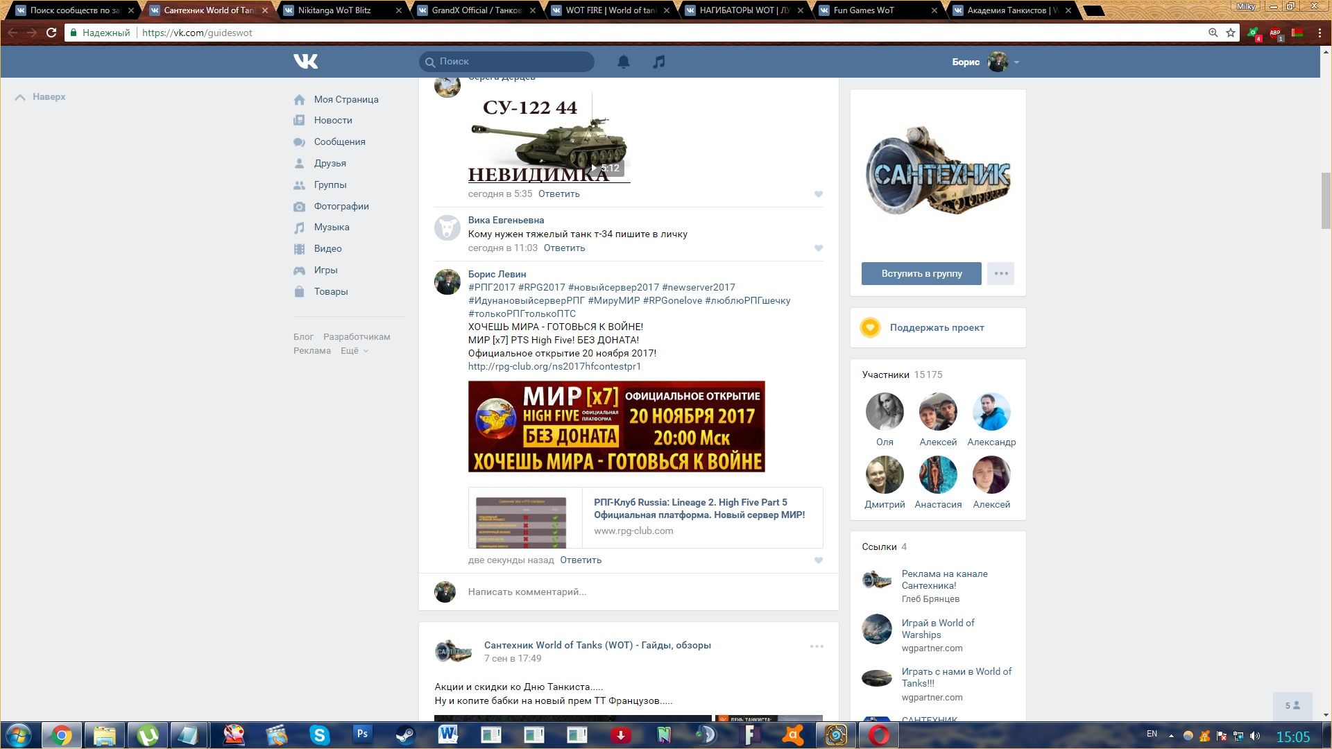
Task: Click the Вступить в группу button
Action: pyautogui.click(x=921, y=273)
